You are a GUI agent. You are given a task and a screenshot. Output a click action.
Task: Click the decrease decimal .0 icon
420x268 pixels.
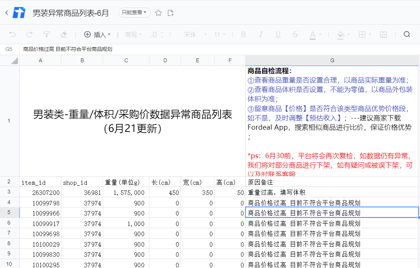tap(155, 34)
